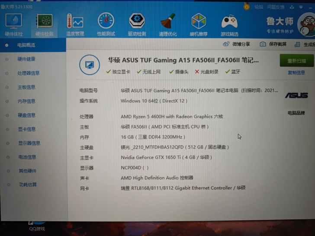Screen dimensions: 315x236
Task: Open 硬件健康 sidebar item
Action: coord(26,59)
